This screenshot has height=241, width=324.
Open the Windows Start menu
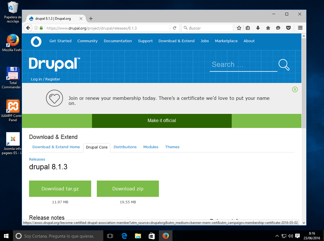tap(6, 236)
